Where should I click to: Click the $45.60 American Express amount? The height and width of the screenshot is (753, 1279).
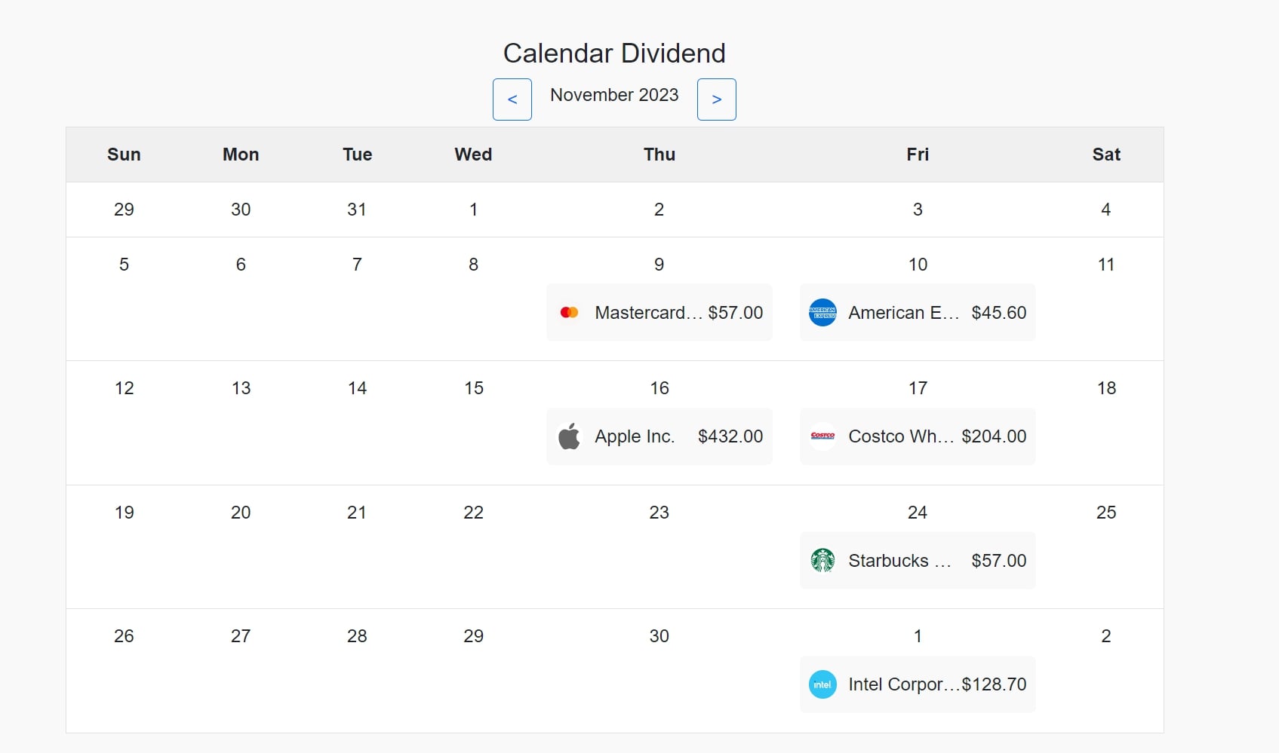(999, 312)
